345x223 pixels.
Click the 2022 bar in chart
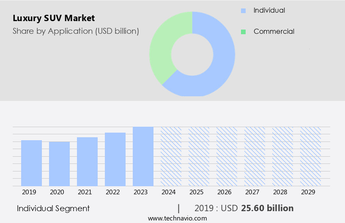[x=115, y=159]
